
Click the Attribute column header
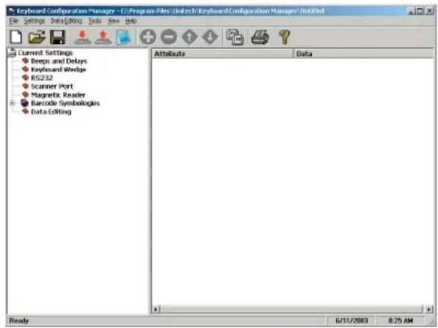coord(223,54)
